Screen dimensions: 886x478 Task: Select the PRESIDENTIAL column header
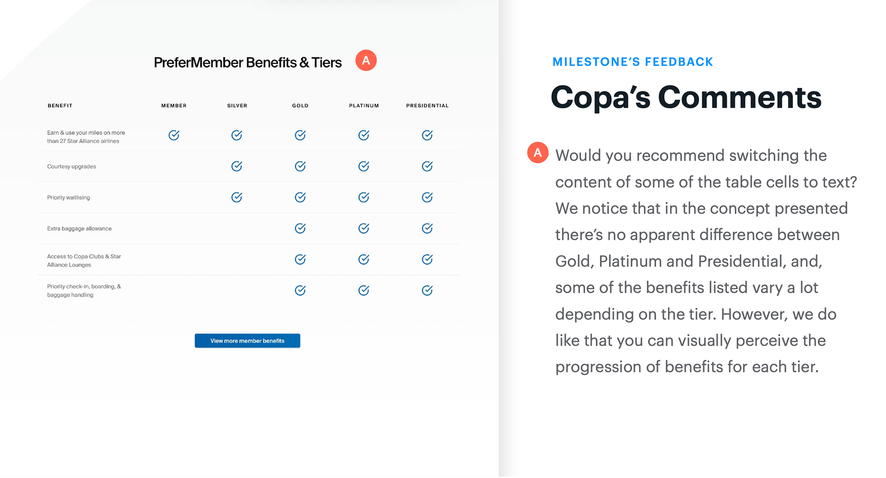click(x=427, y=106)
